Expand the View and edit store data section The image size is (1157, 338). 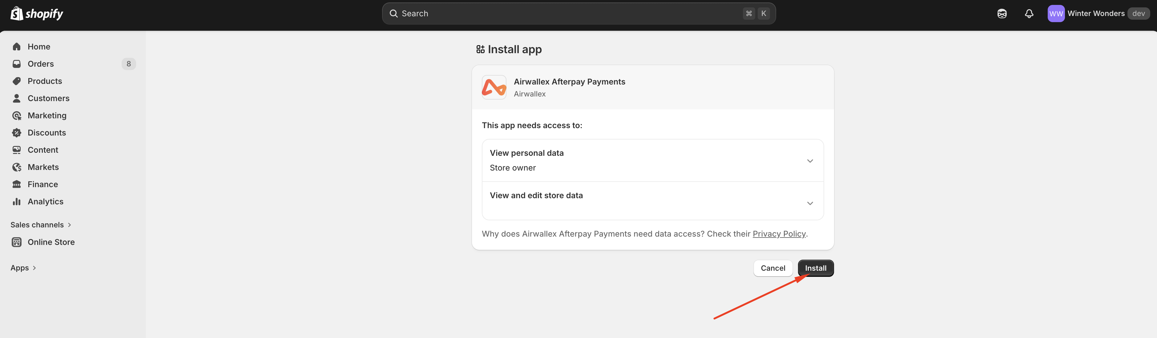(x=810, y=203)
